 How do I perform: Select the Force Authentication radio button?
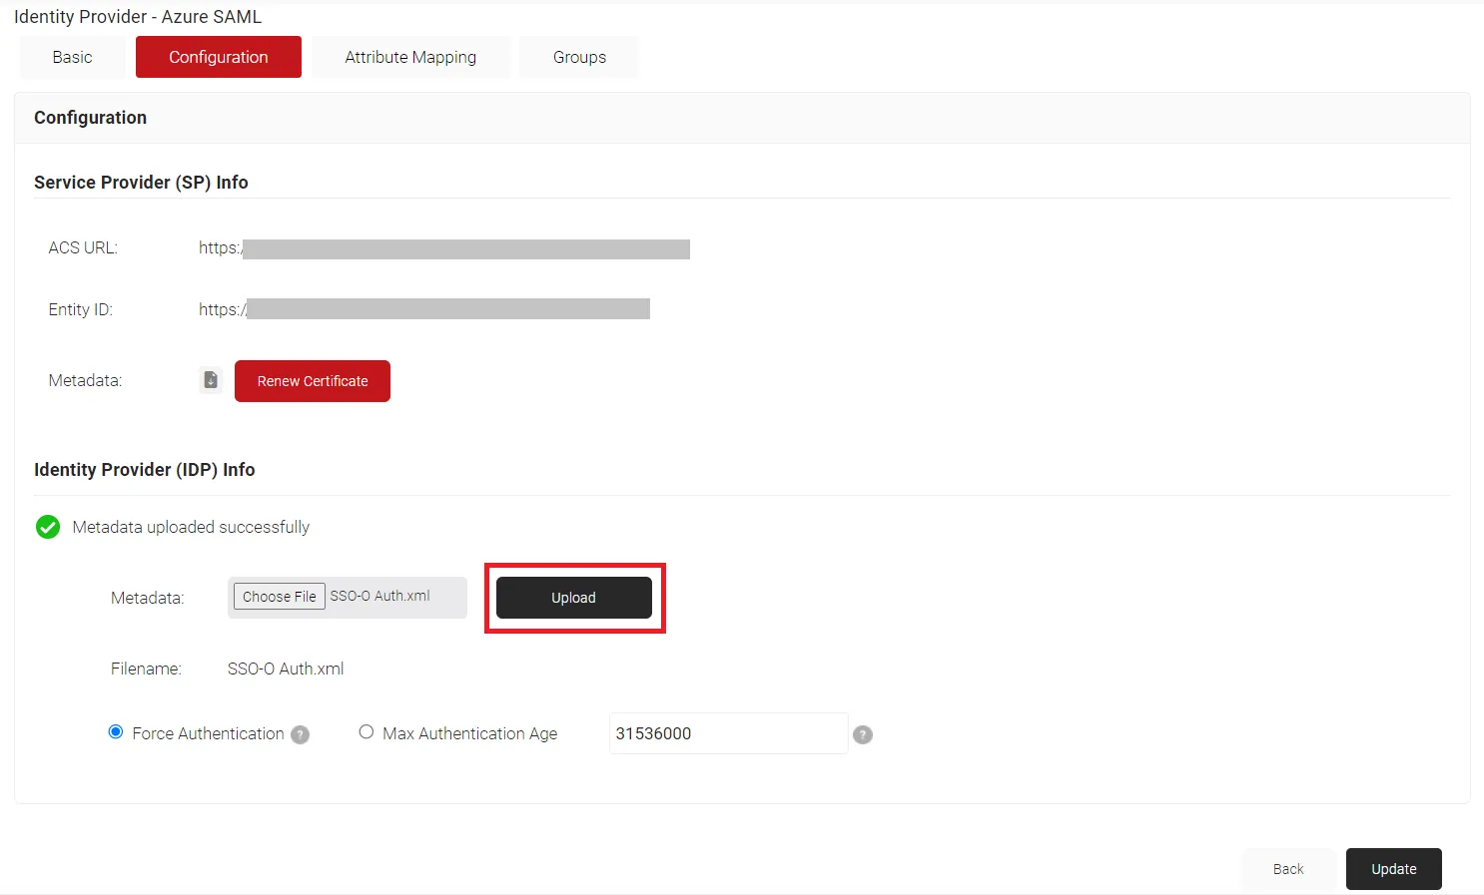tap(116, 732)
